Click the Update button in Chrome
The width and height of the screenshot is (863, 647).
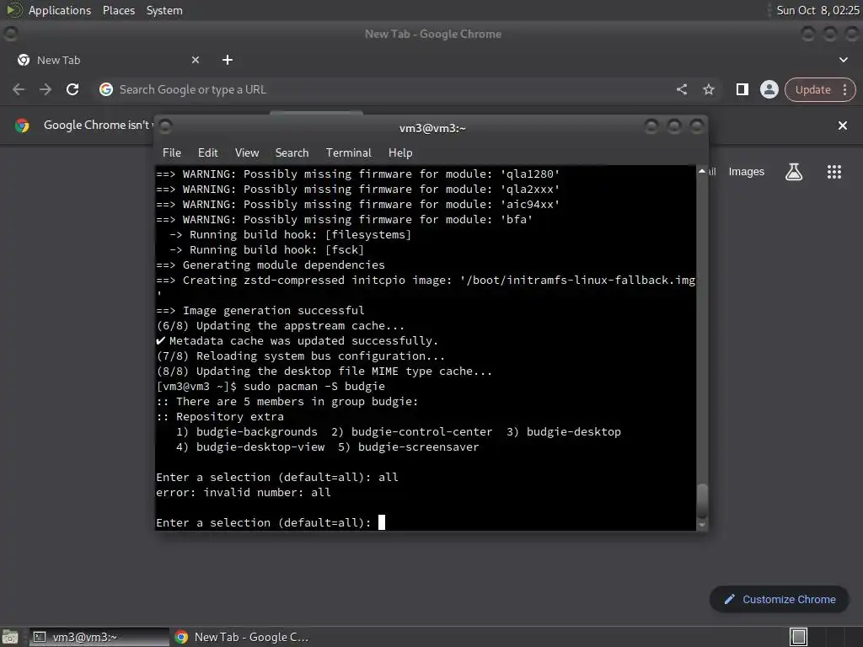(812, 89)
